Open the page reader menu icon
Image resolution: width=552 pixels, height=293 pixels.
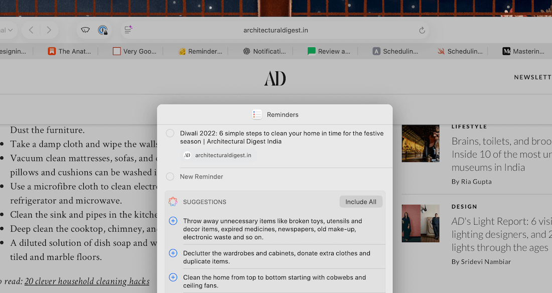[x=128, y=30]
